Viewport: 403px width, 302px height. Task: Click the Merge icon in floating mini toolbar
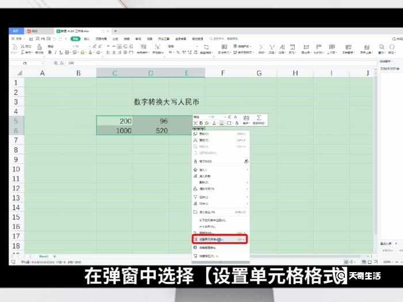246,117
